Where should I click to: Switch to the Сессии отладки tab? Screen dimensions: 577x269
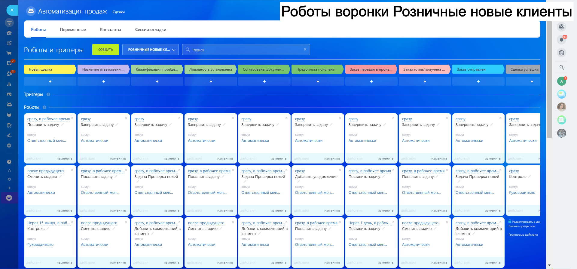point(151,29)
